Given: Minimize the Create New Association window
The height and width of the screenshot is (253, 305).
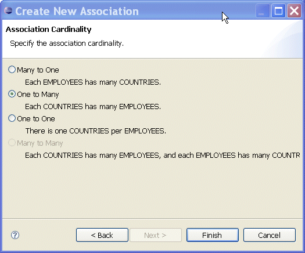Looking at the screenshot, I should (262, 11).
